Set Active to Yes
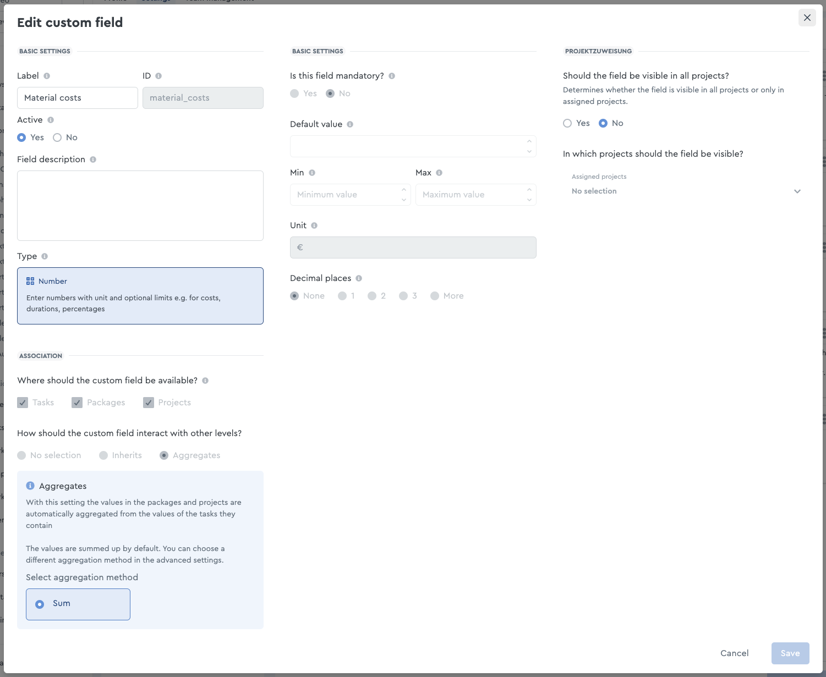826x677 pixels. pyautogui.click(x=21, y=137)
